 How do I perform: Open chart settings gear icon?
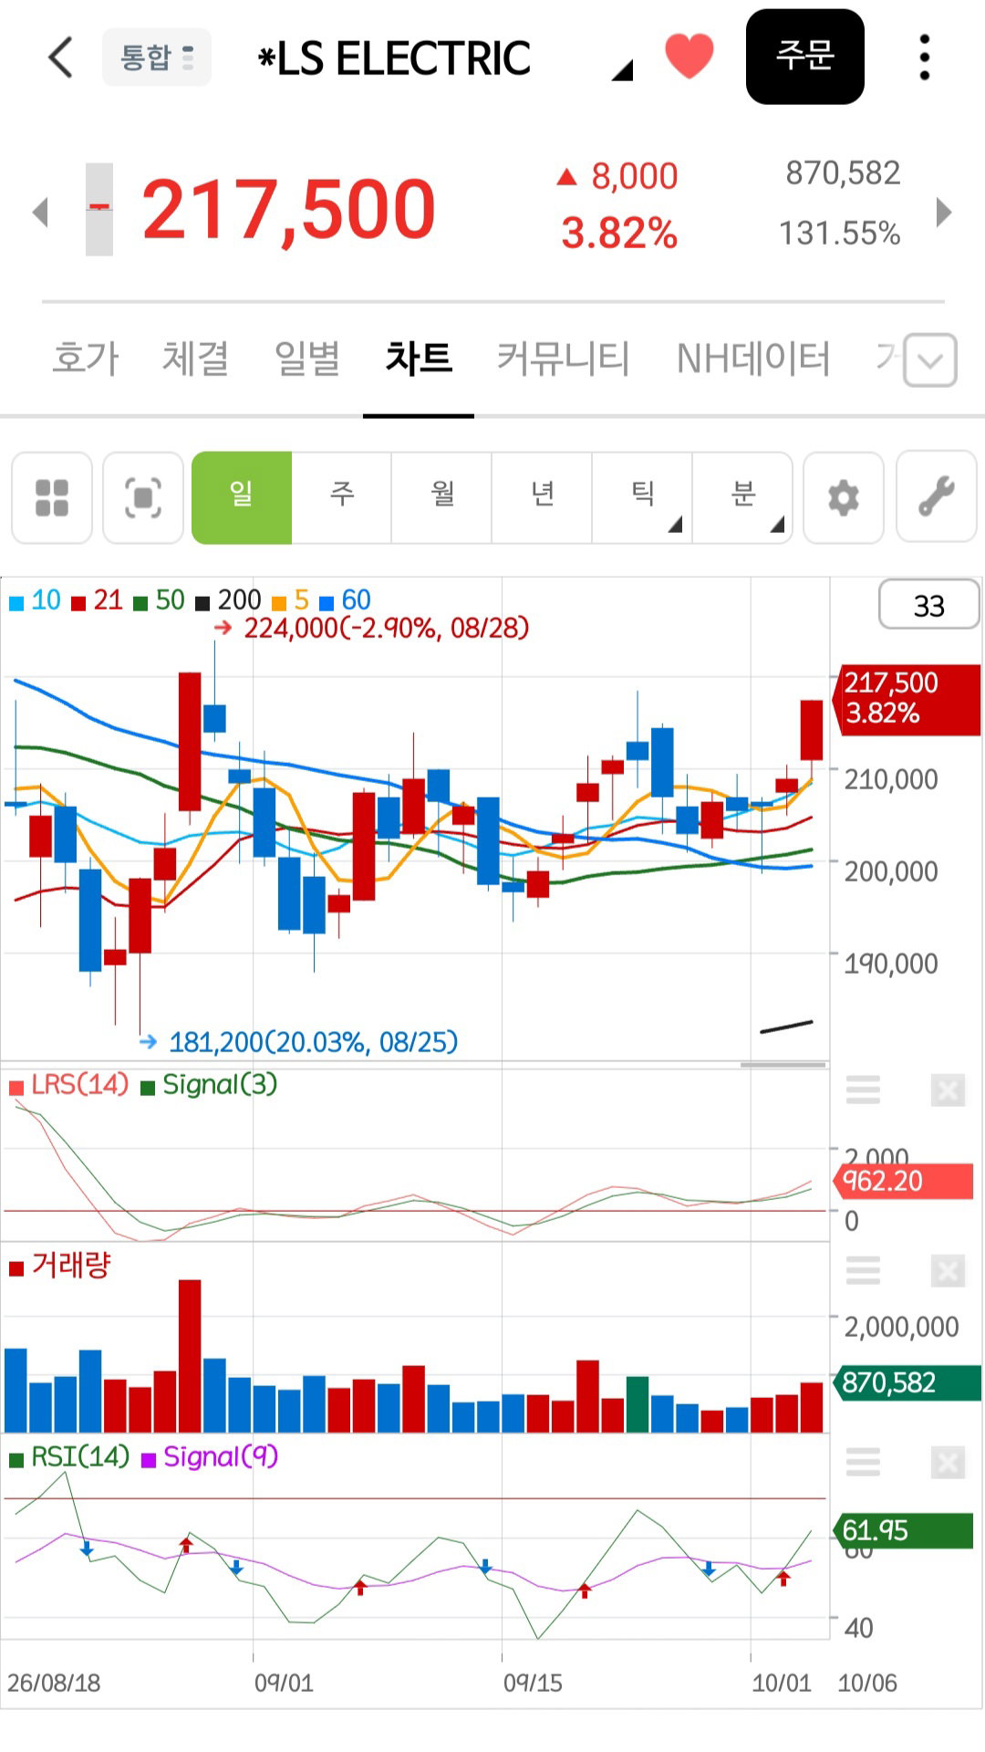(844, 497)
